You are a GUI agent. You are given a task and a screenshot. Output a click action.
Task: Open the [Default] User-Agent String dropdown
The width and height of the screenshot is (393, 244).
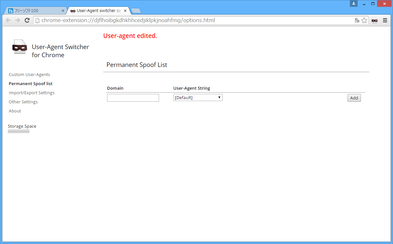pyautogui.click(x=198, y=97)
